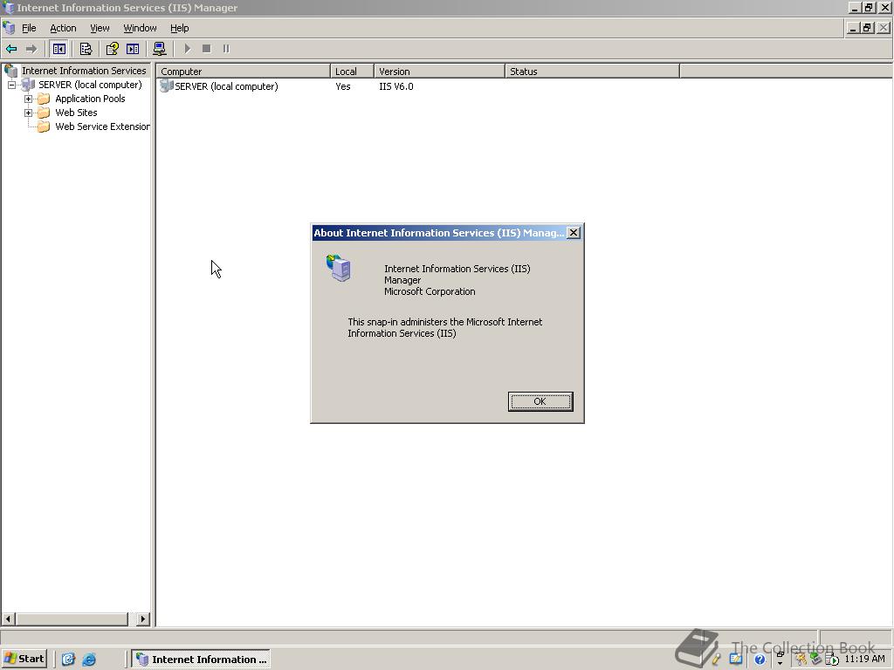Expand the Application Pools node
Screen dimensions: 894x670
[28, 99]
